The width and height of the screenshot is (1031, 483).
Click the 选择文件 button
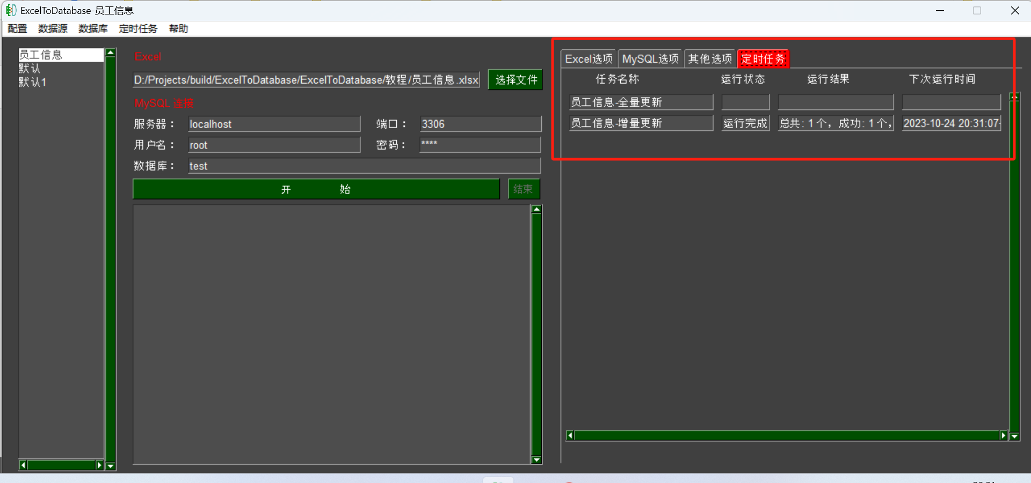coord(514,79)
